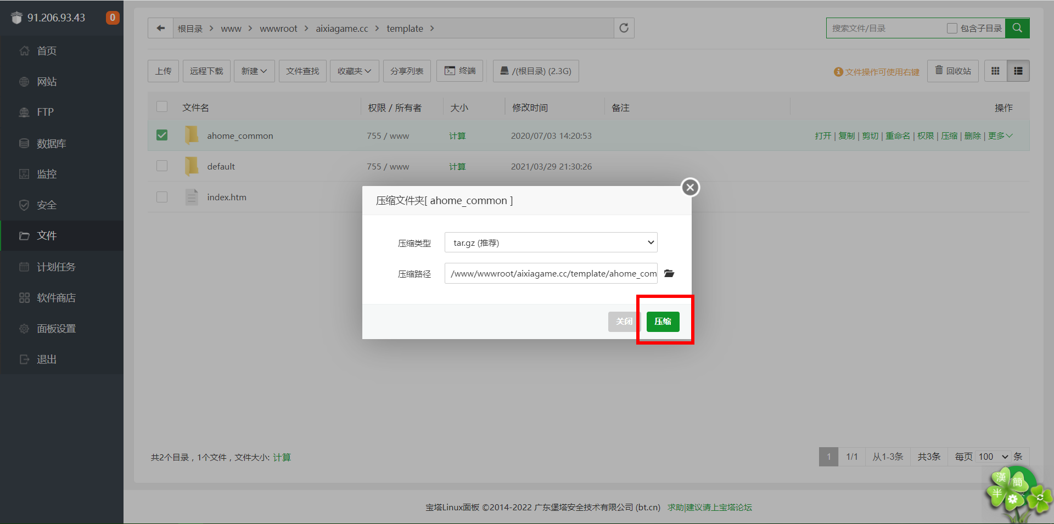Open the 终端 terminal button

459,71
